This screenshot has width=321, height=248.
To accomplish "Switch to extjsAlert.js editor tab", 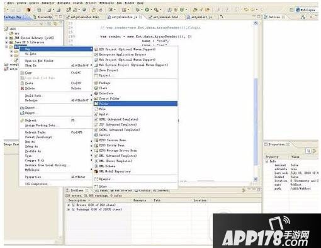I will [x=200, y=17].
